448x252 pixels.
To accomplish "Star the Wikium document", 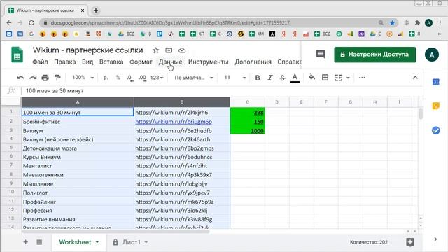I will pyautogui.click(x=155, y=50).
